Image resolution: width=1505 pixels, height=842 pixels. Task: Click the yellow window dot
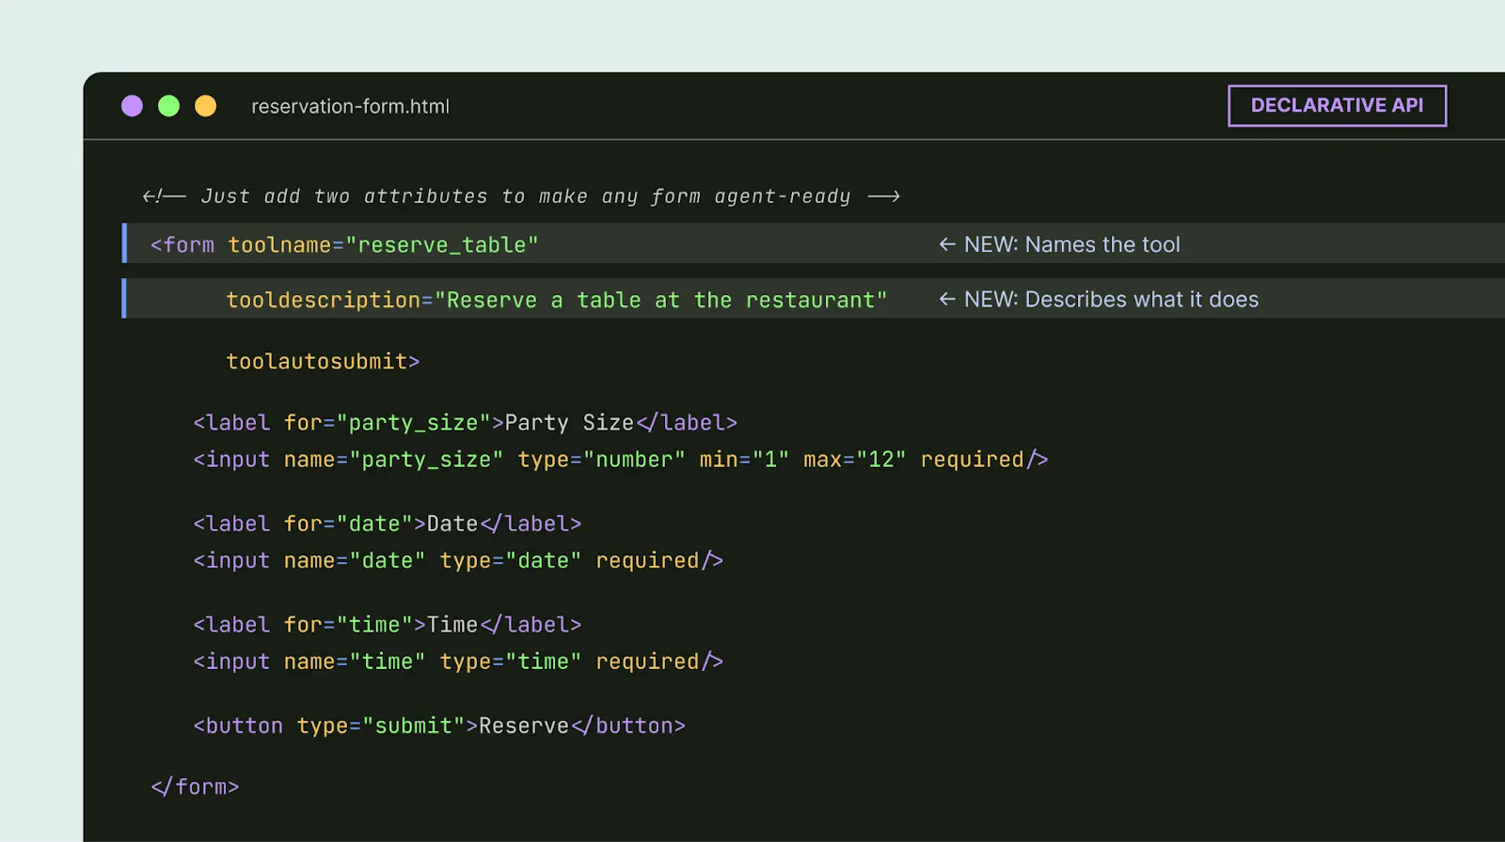pos(205,106)
